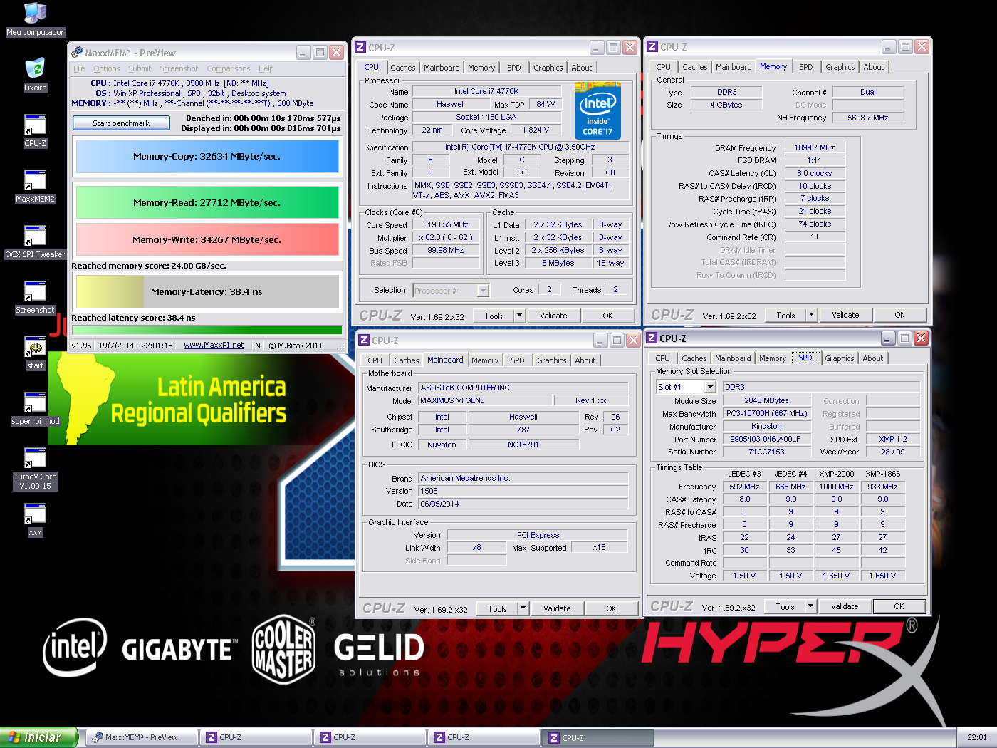The image size is (997, 748).
Task: Select Mainboard tab in CPU-Z SPD window
Action: pos(733,358)
